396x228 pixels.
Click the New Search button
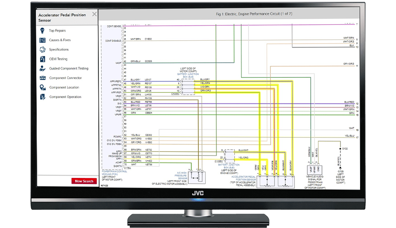coord(84,181)
